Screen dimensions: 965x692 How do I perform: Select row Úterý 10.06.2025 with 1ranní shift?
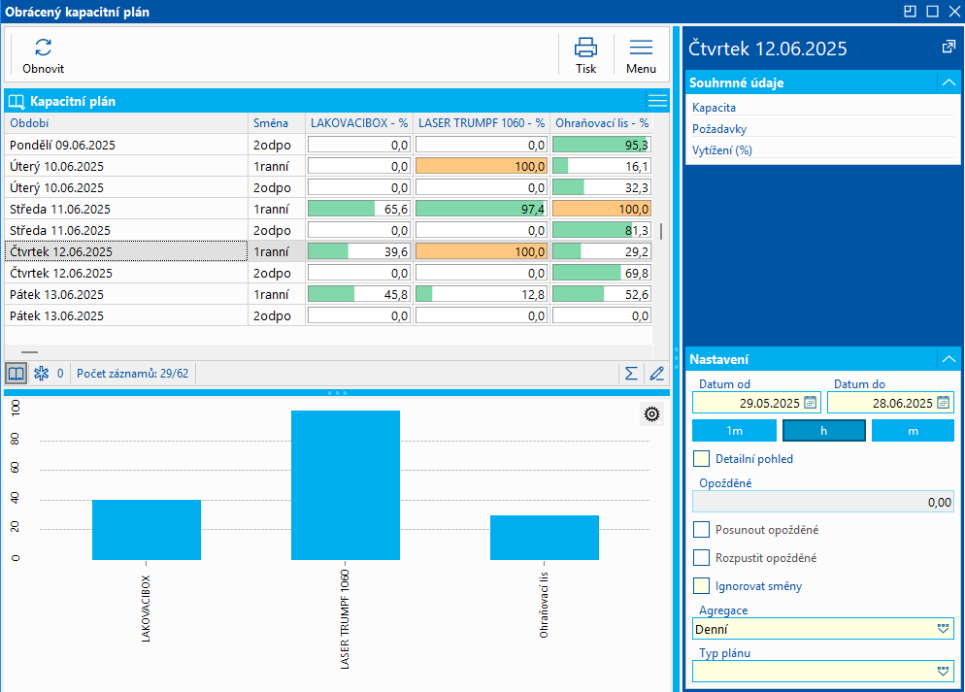328,166
